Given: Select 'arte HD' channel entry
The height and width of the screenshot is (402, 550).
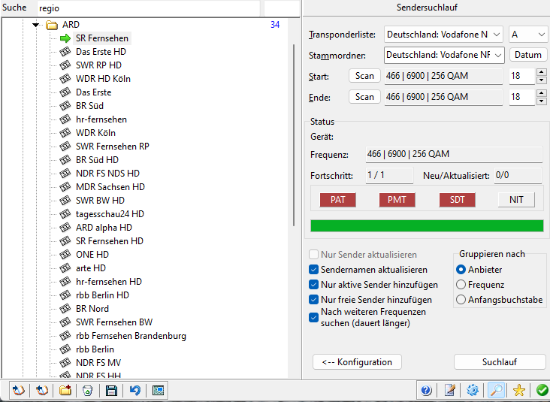Looking at the screenshot, I should pyautogui.click(x=91, y=268).
